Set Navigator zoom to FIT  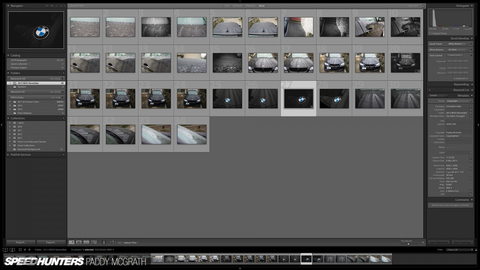pyautogui.click(x=47, y=6)
